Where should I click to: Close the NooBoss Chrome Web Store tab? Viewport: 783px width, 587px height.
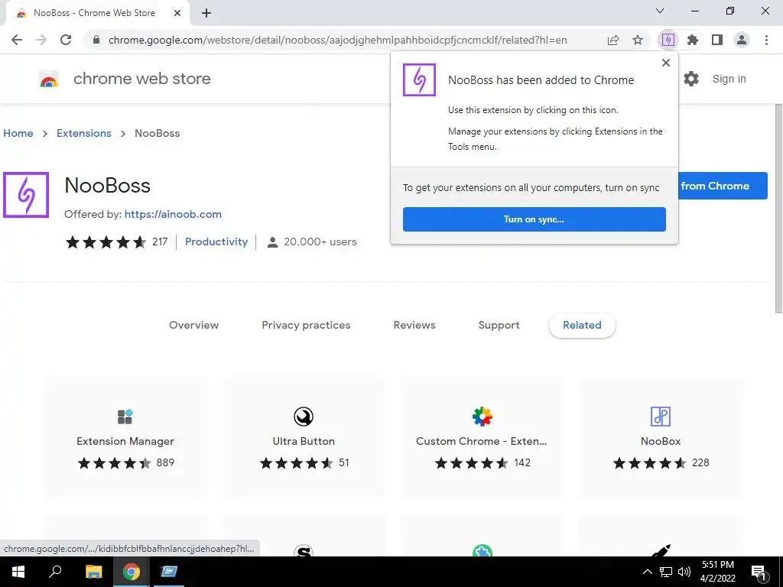pos(177,13)
